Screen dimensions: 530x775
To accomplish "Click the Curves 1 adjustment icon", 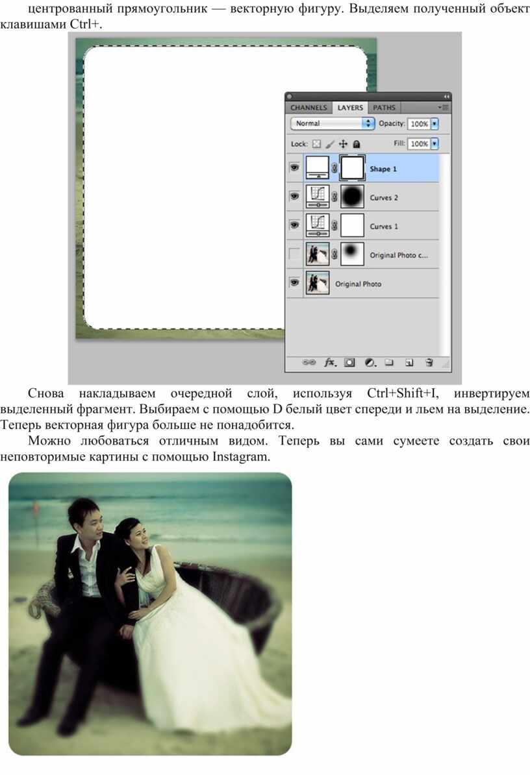I will pyautogui.click(x=318, y=225).
